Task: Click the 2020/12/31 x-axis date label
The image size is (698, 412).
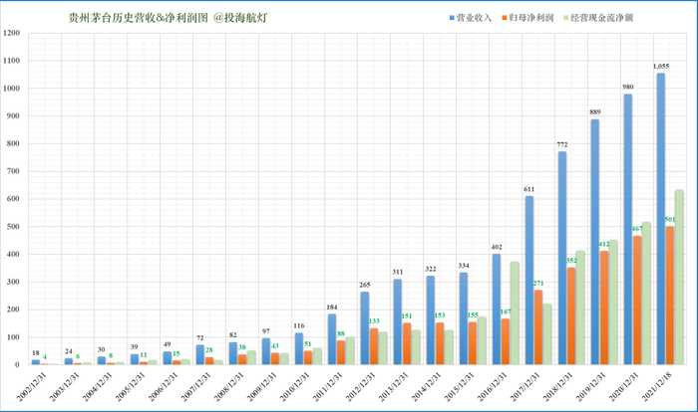Action: [x=623, y=386]
